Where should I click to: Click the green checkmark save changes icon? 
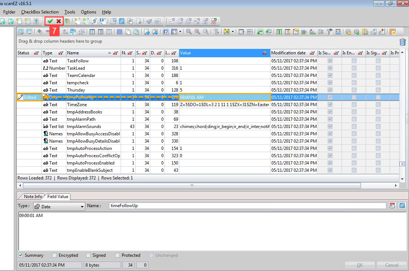[50, 21]
